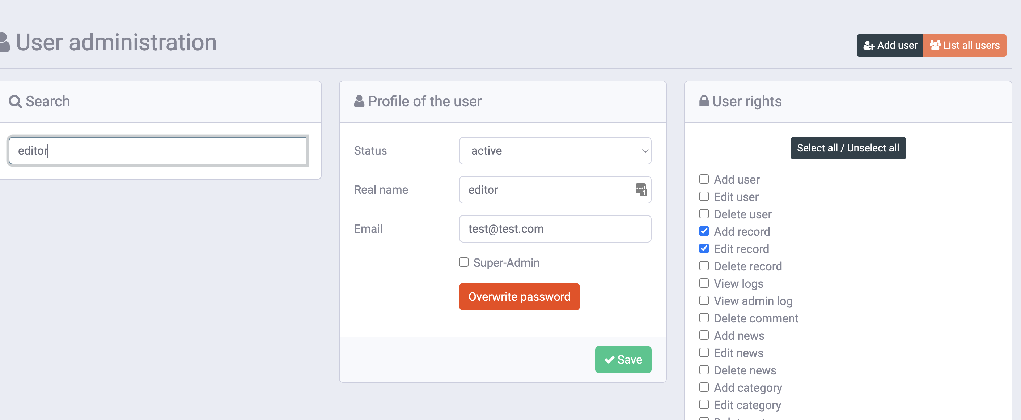Viewport: 1021px width, 420px height.
Task: Click the person icon beside User administration title
Action: click(x=4, y=42)
